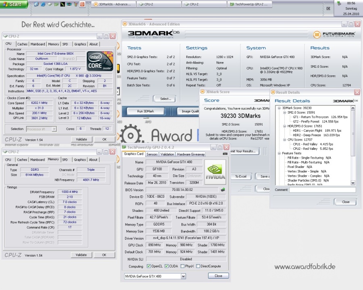The height and width of the screenshot is (290, 363).
Task: Select HDR2 - Deep Freeze result row
Action: click(x=317, y=135)
